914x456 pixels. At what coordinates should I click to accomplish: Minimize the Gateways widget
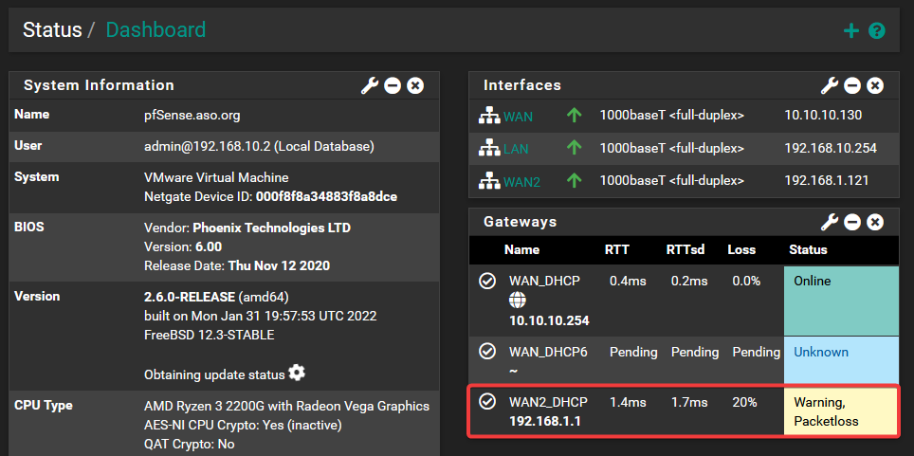tap(852, 222)
